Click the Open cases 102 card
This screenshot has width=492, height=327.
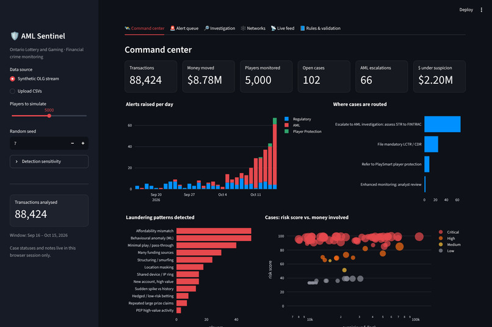pos(324,76)
